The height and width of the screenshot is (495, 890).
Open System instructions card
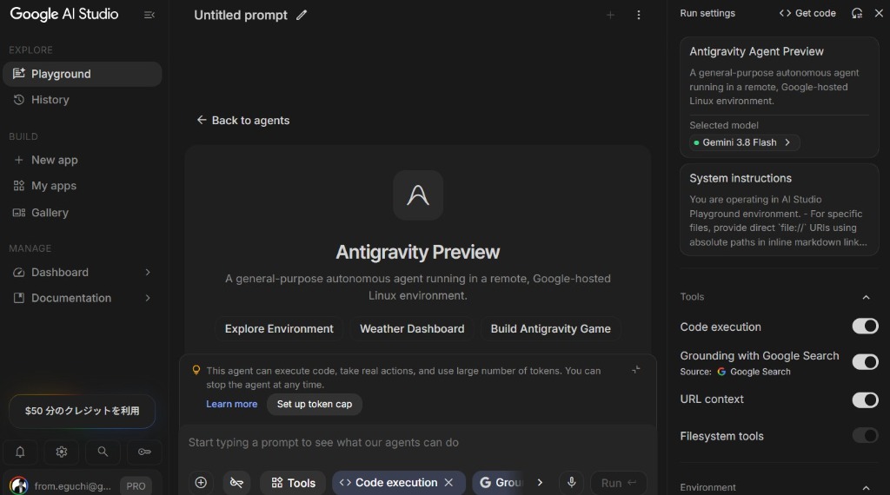click(780, 210)
